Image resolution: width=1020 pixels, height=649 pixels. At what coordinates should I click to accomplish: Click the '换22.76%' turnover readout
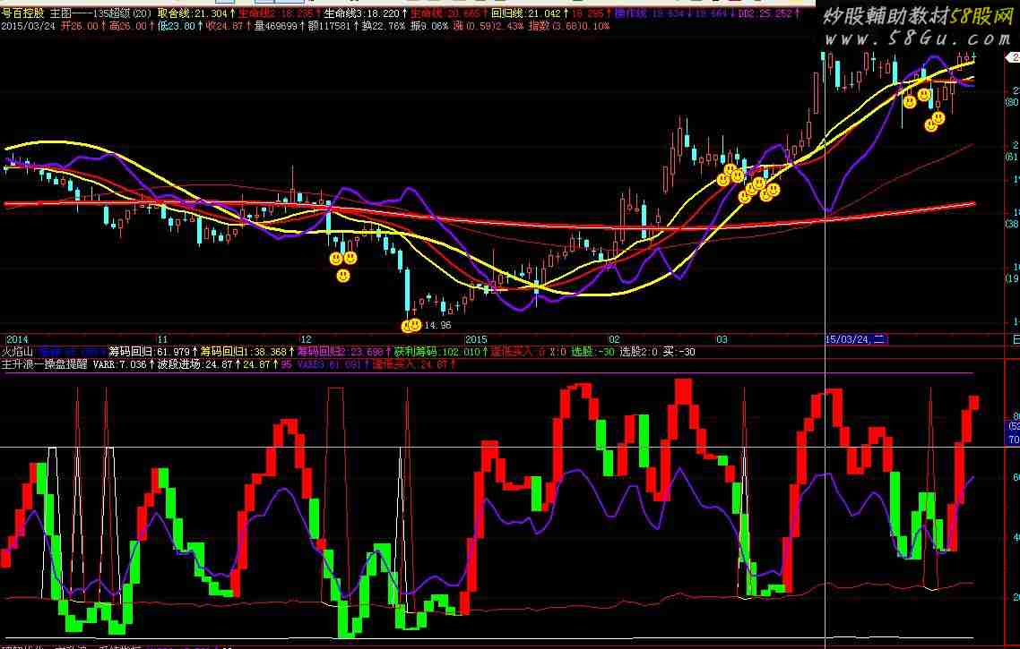[x=384, y=26]
